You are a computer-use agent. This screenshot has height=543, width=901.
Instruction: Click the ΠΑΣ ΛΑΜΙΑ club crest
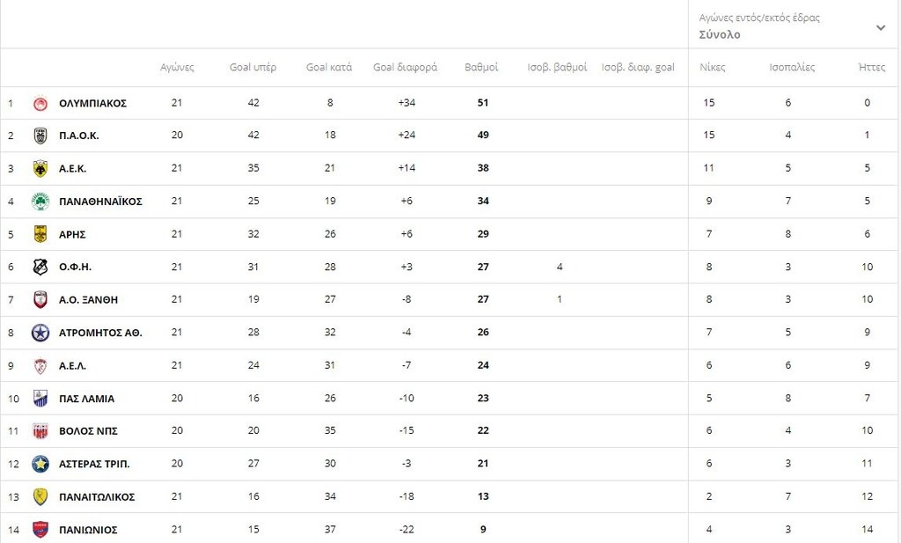point(40,399)
